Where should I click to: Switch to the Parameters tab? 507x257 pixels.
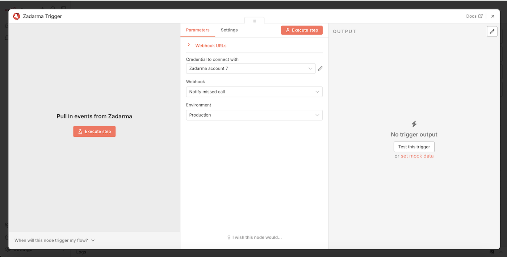click(x=198, y=30)
